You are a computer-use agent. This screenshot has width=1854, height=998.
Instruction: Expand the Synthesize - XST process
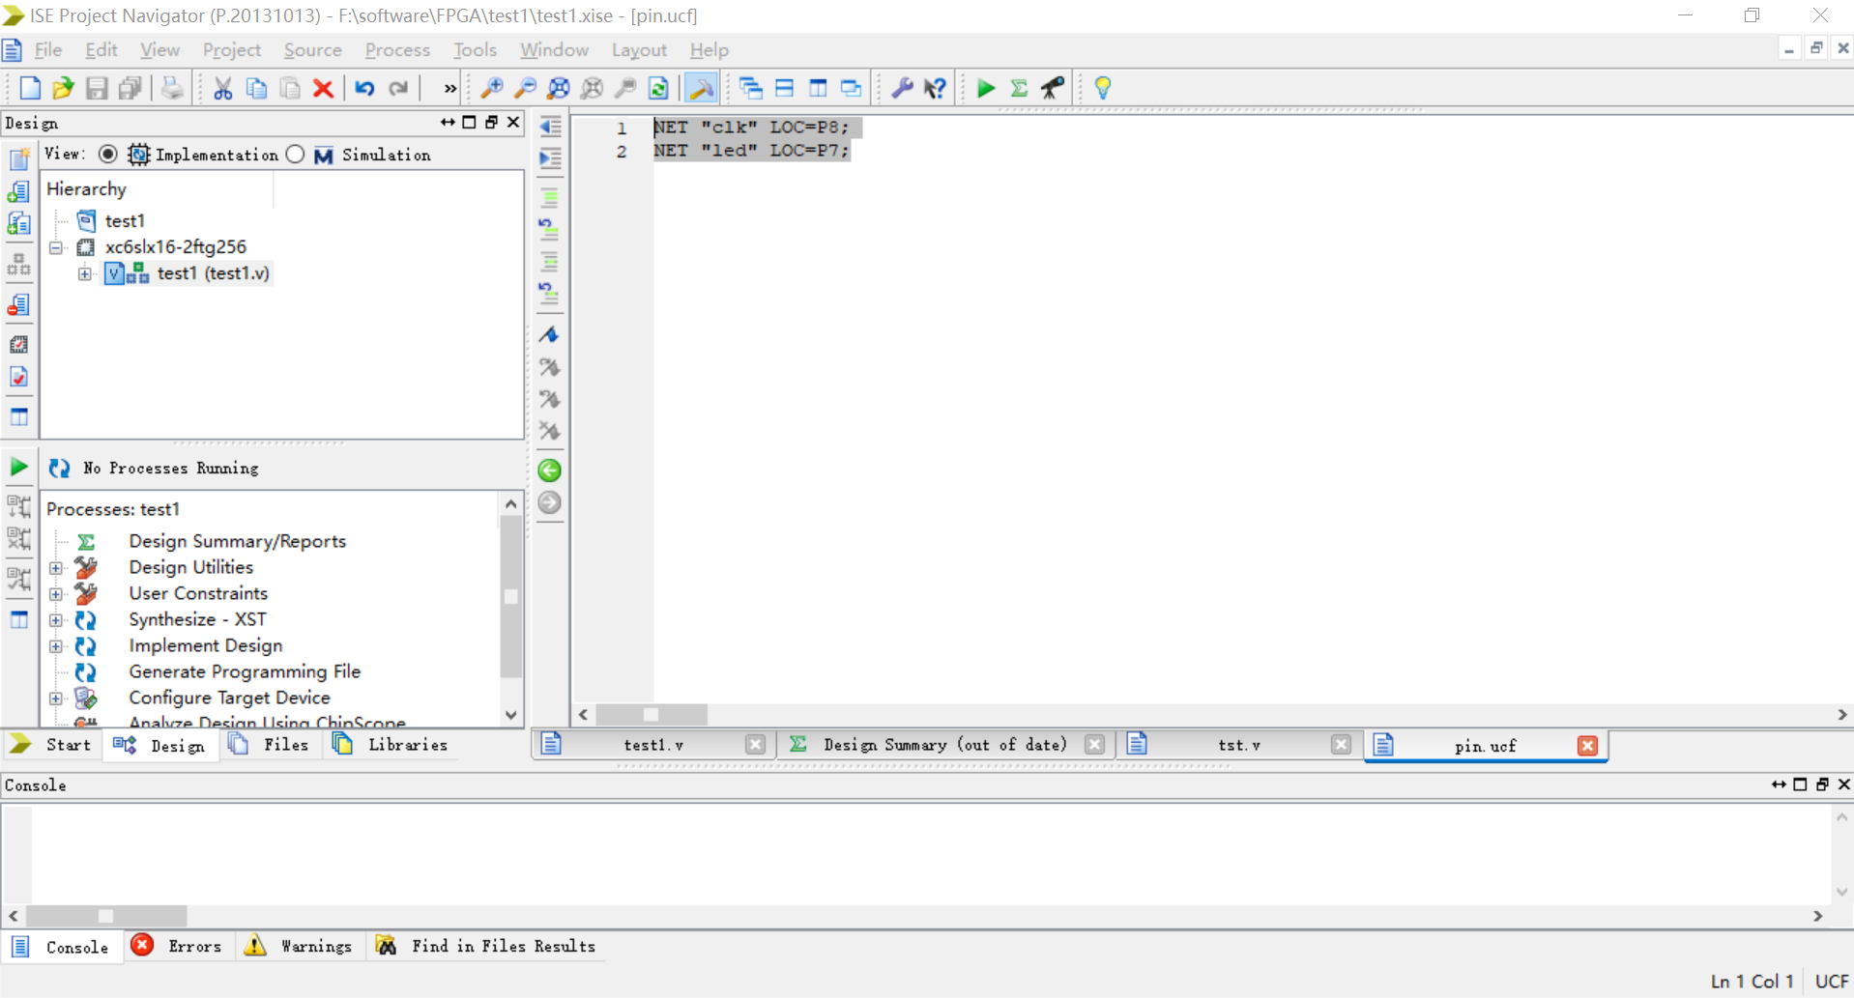tap(56, 620)
